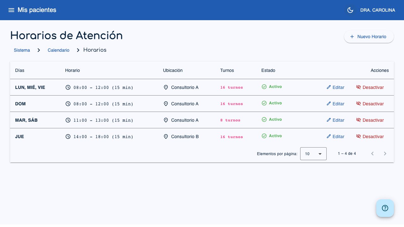Click the next page arrow in pagination

(x=385, y=154)
